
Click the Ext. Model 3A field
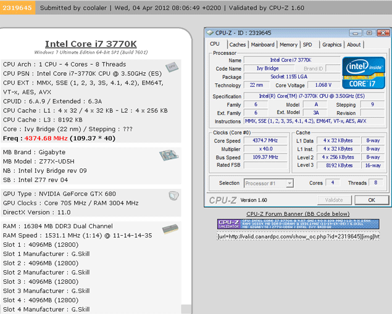tap(315, 113)
